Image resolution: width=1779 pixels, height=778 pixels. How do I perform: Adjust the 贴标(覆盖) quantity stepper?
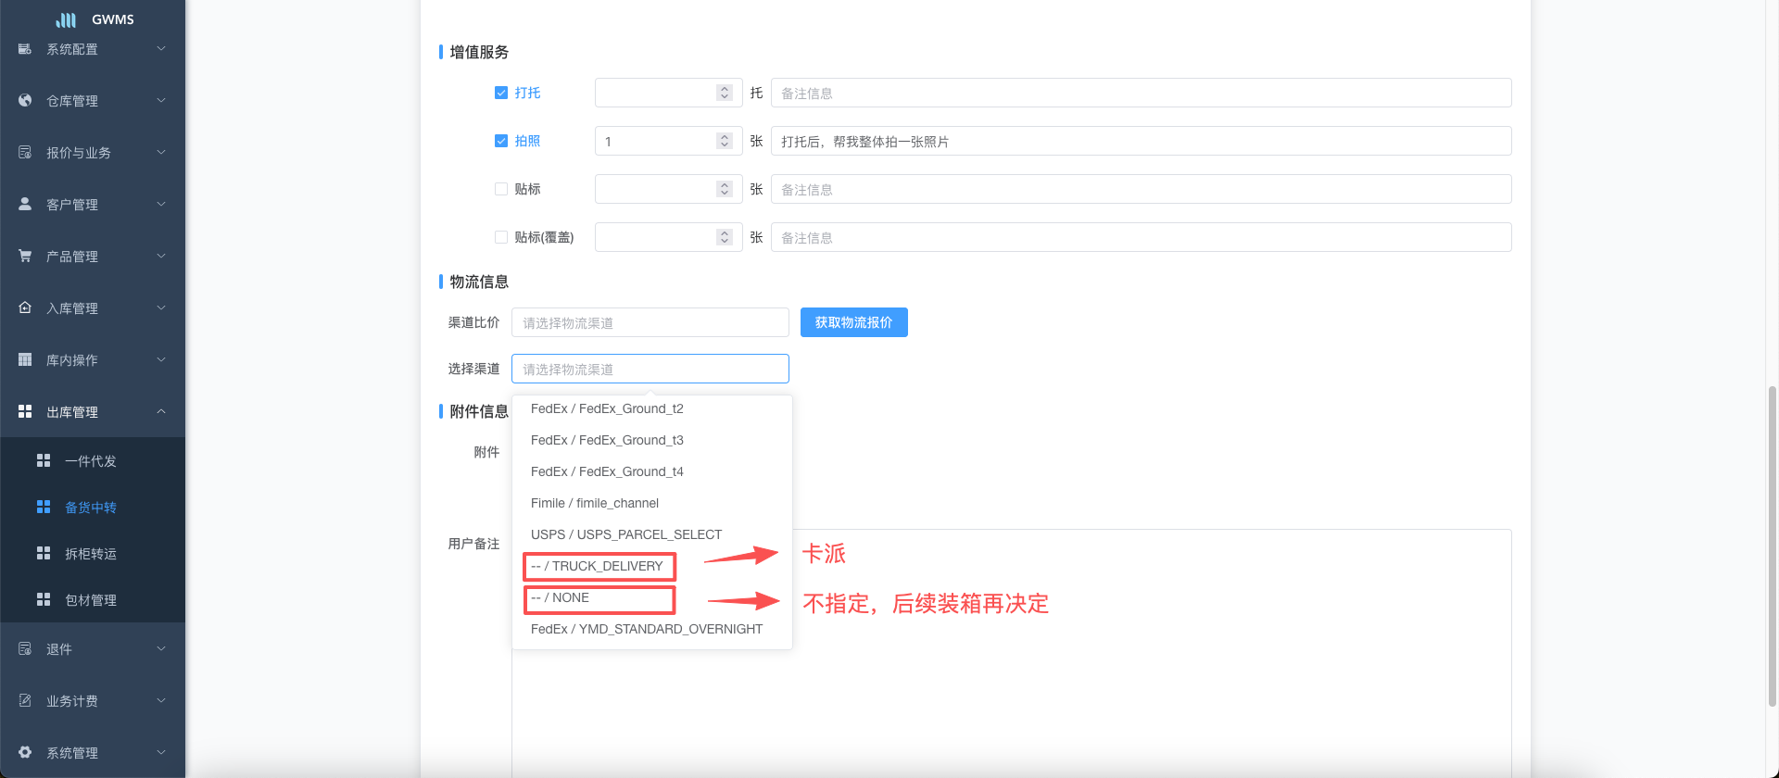725,237
